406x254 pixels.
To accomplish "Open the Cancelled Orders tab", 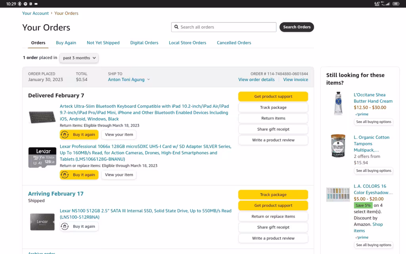I will click(234, 43).
